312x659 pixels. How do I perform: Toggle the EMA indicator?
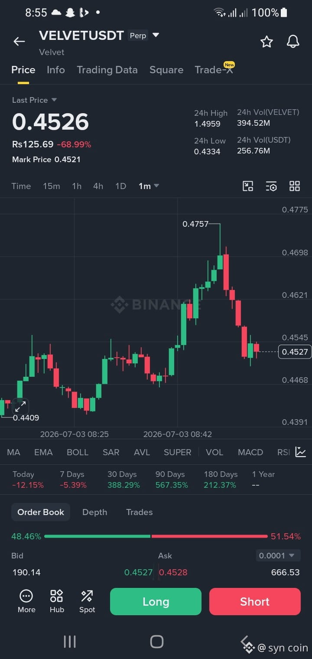(x=43, y=452)
